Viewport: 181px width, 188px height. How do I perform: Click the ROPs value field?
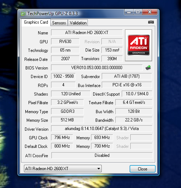(63, 85)
